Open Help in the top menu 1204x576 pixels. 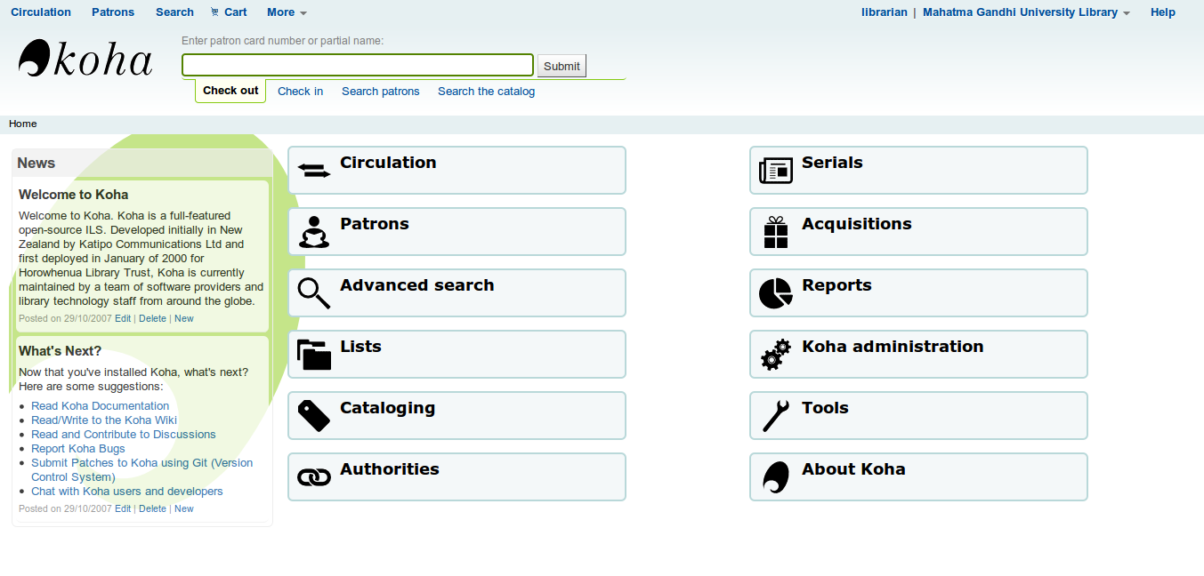(1162, 12)
